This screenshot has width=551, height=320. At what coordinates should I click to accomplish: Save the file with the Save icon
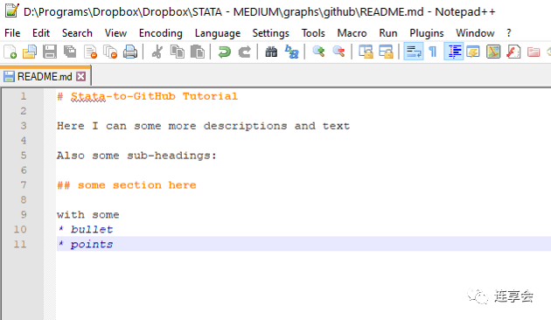(x=50, y=52)
